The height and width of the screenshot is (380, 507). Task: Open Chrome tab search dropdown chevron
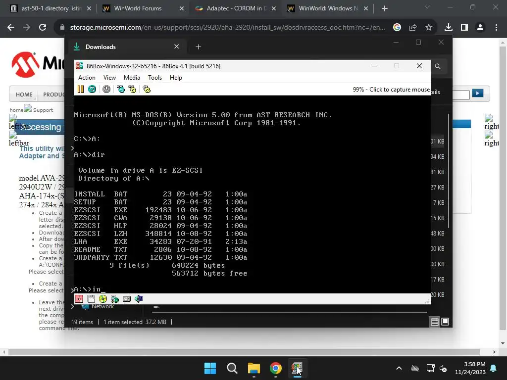[x=427, y=7]
